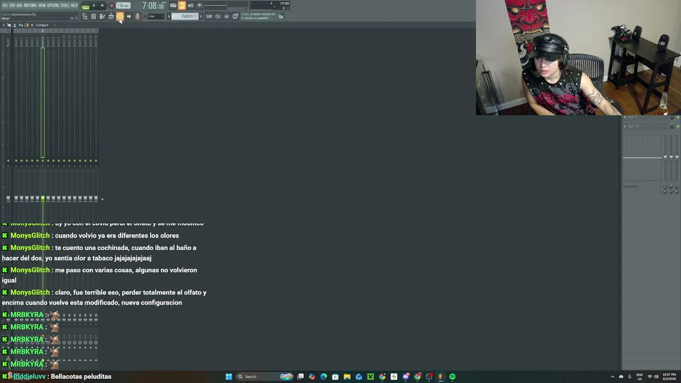Open the piano roll icon

point(102,16)
